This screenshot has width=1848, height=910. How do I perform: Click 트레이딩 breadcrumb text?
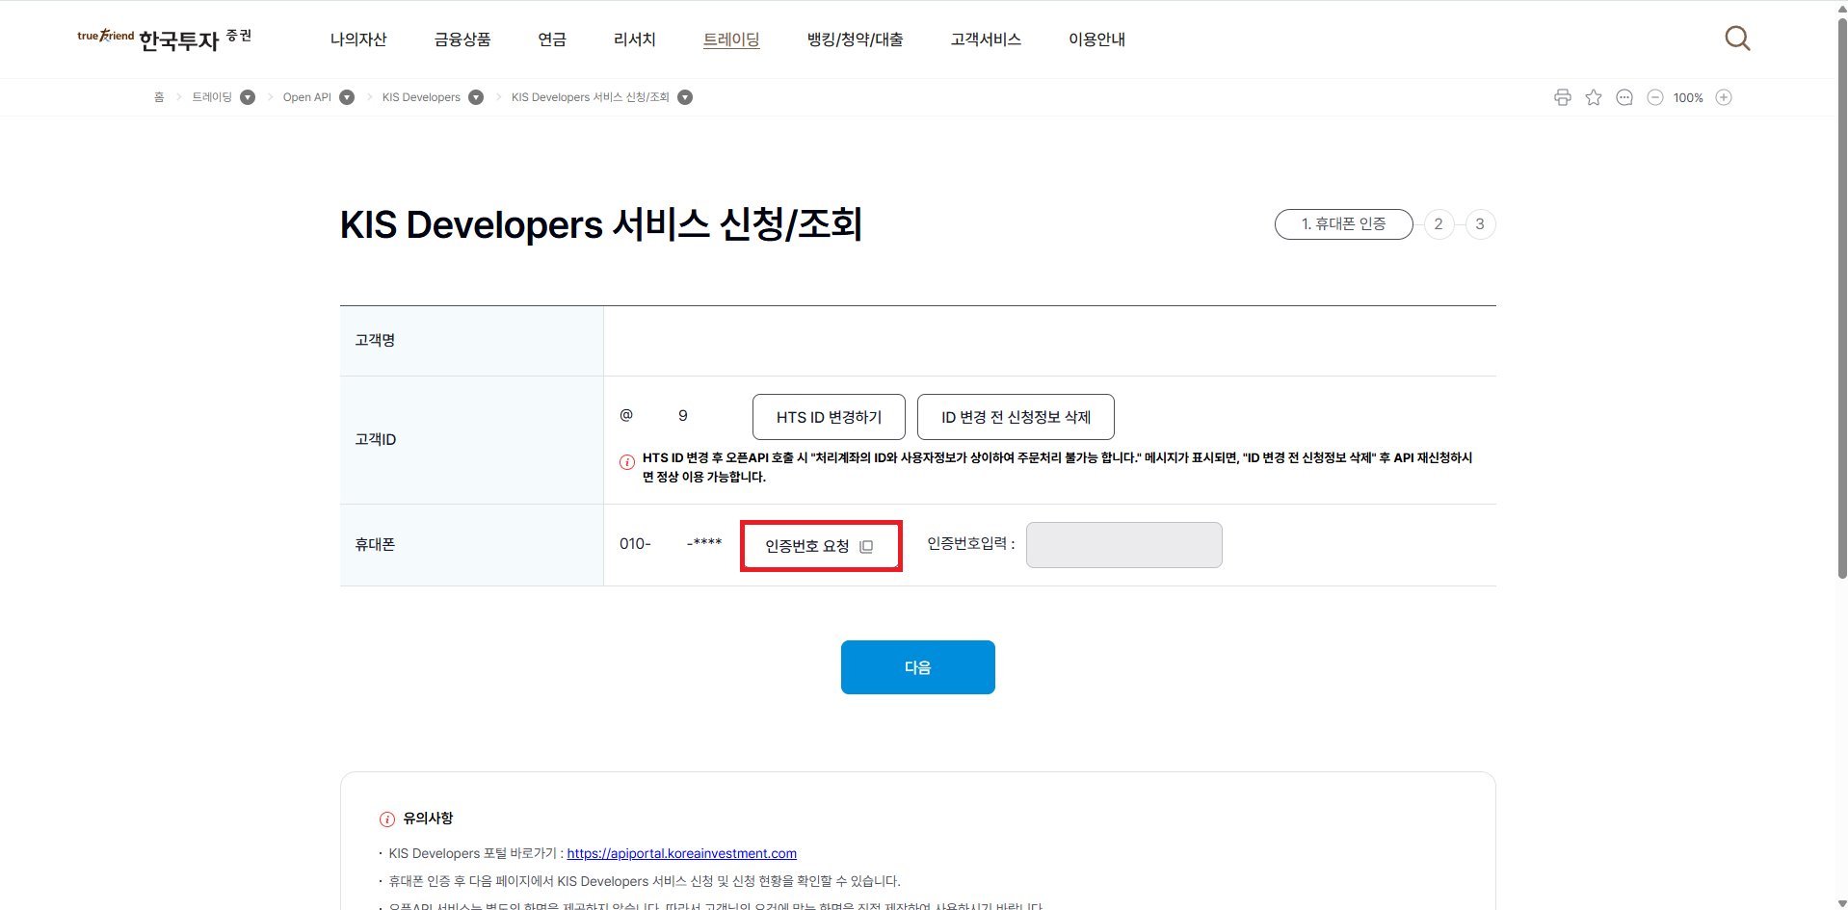(212, 97)
